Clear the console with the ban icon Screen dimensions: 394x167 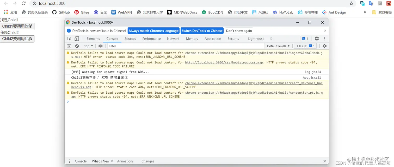(77, 46)
